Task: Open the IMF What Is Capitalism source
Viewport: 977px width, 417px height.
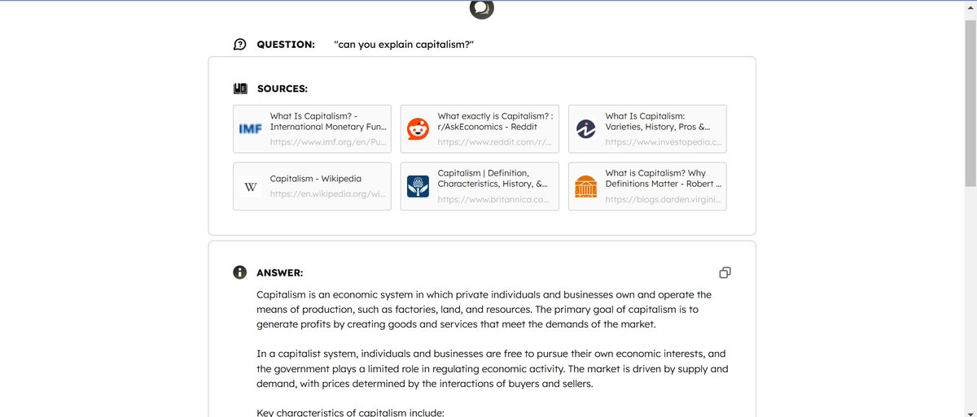Action: coord(312,128)
